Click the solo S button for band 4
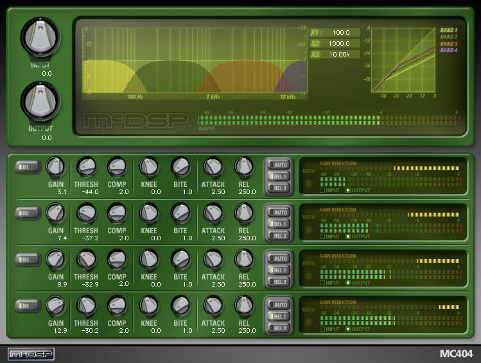This screenshot has width=481, height=363. click(x=309, y=322)
